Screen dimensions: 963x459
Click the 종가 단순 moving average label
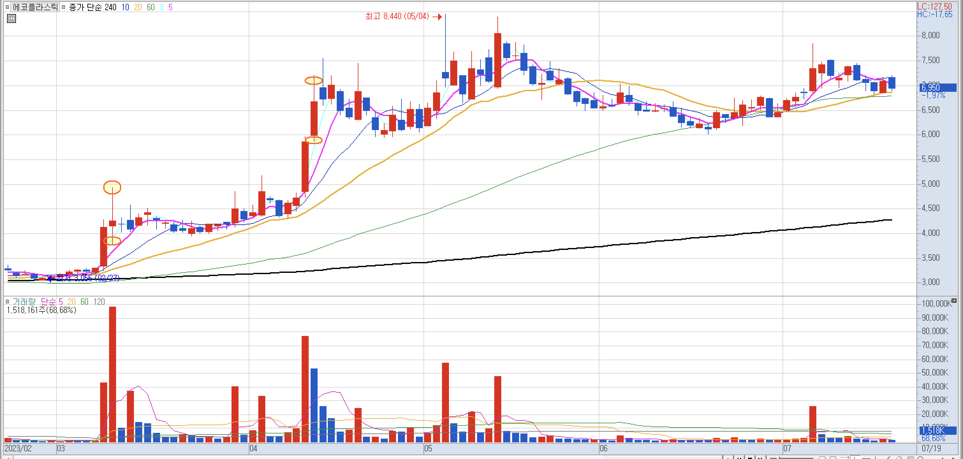pos(85,7)
